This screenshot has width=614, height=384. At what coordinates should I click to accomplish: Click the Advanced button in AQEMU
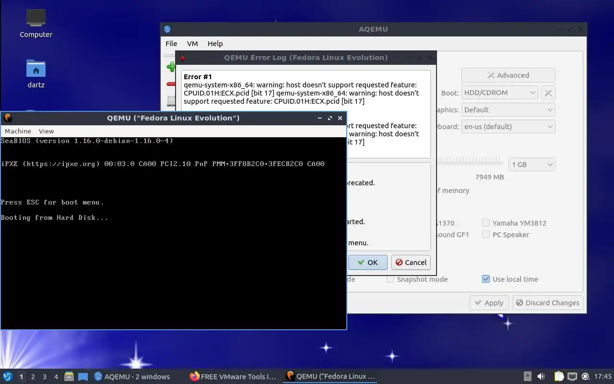[508, 75]
